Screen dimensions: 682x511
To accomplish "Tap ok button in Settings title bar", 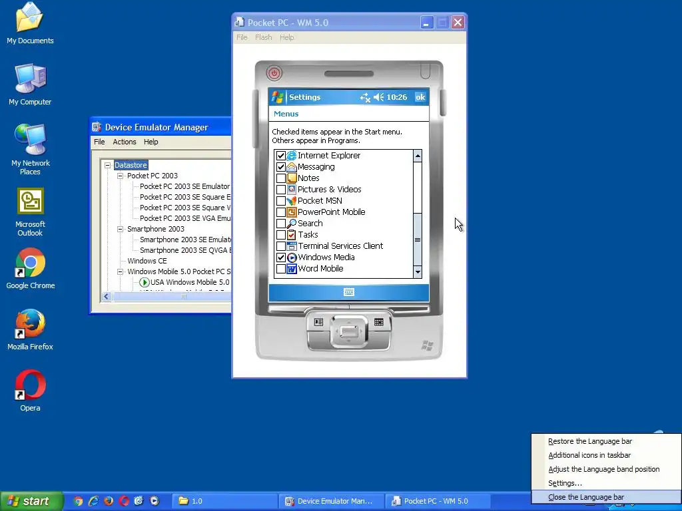I will tap(420, 97).
